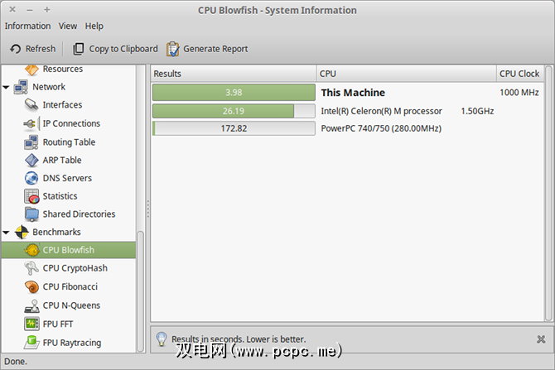Click the 'Done.' status bar text

coord(16,362)
